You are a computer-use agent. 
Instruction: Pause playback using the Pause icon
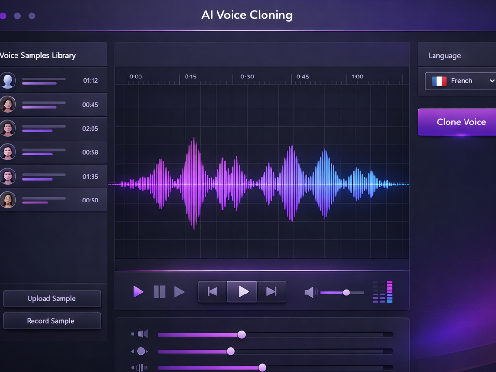(x=159, y=292)
